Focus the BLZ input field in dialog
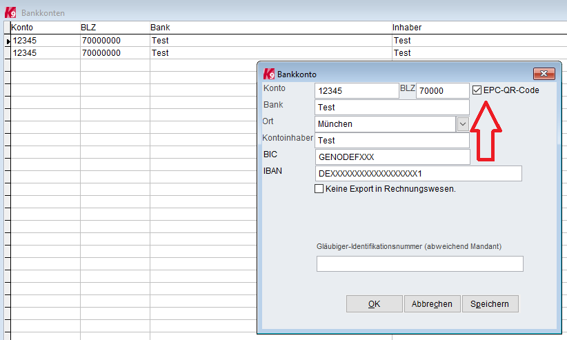567x340 pixels. [x=443, y=91]
